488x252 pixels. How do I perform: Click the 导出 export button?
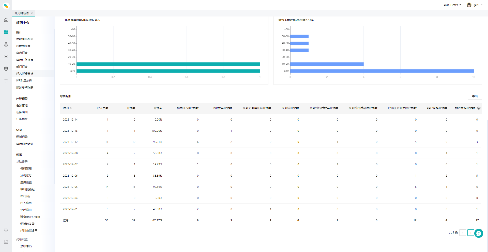[475, 96]
